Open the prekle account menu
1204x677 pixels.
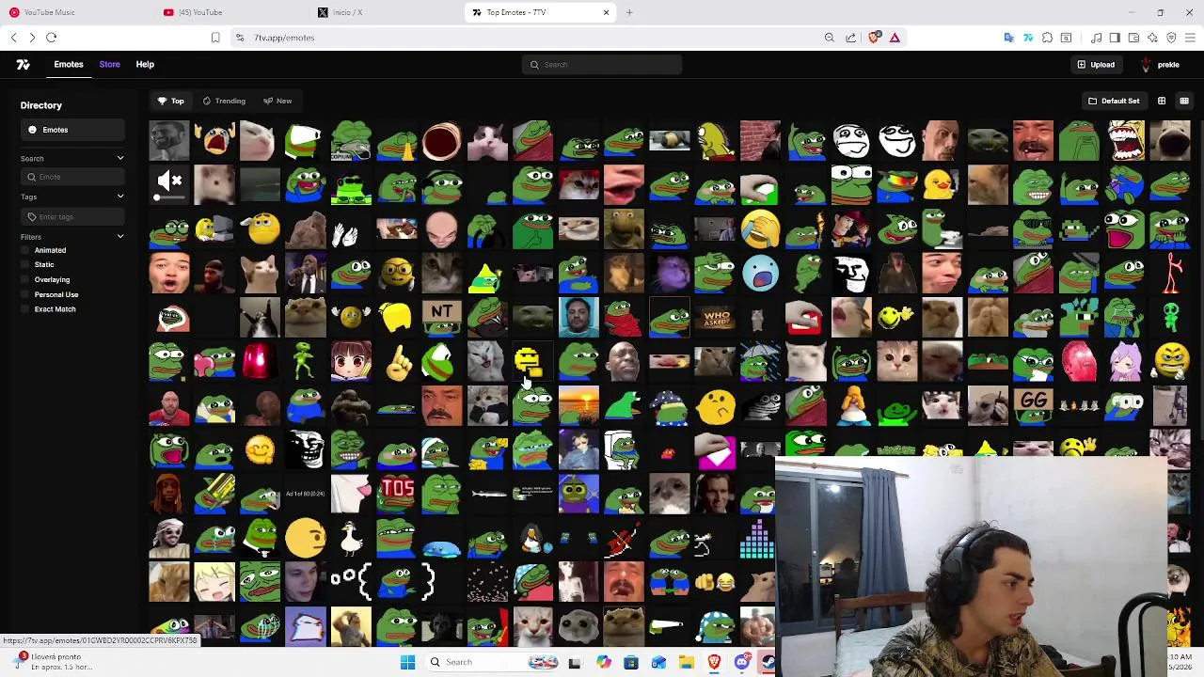click(1160, 65)
